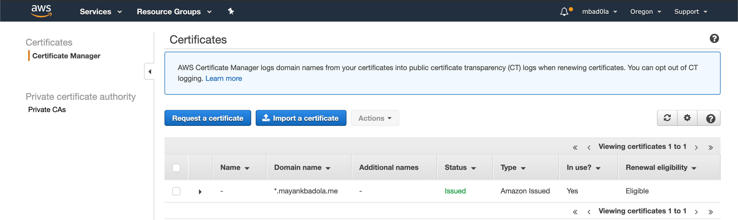The image size is (738, 220).
Task: Go to first page in bottom pagination
Action: tap(575, 212)
